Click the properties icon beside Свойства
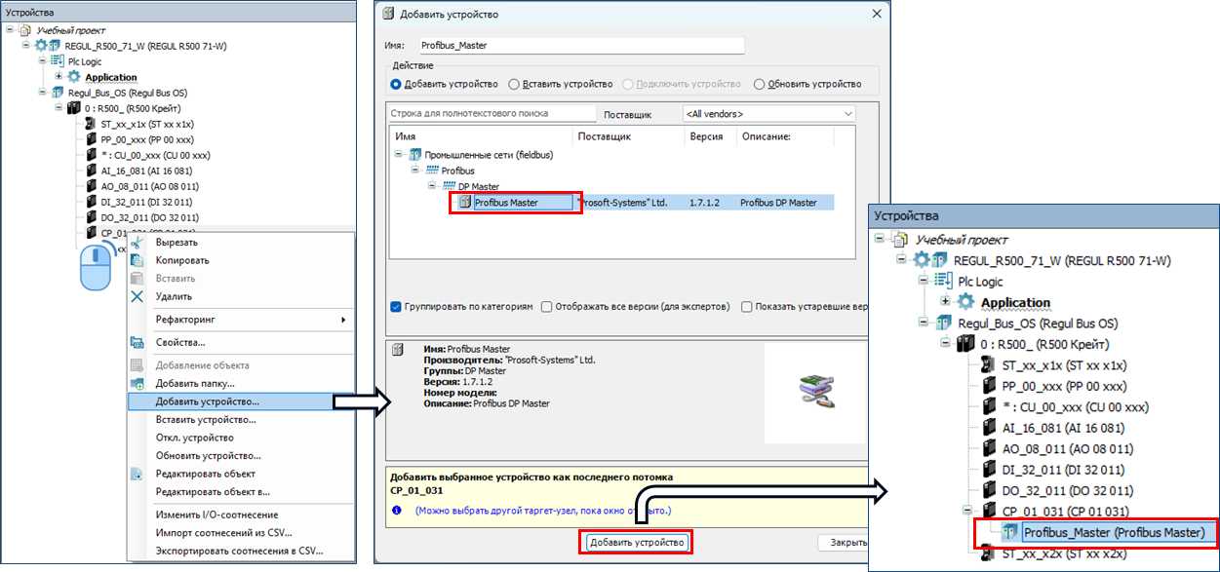This screenshot has height=572, width=1220. tap(138, 342)
